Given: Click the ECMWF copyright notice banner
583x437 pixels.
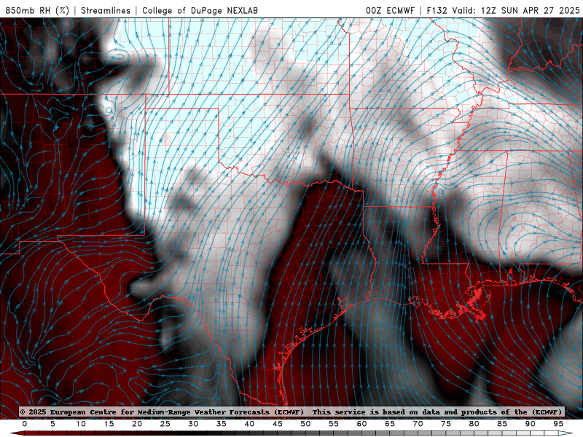Looking at the screenshot, I should pos(291,412).
